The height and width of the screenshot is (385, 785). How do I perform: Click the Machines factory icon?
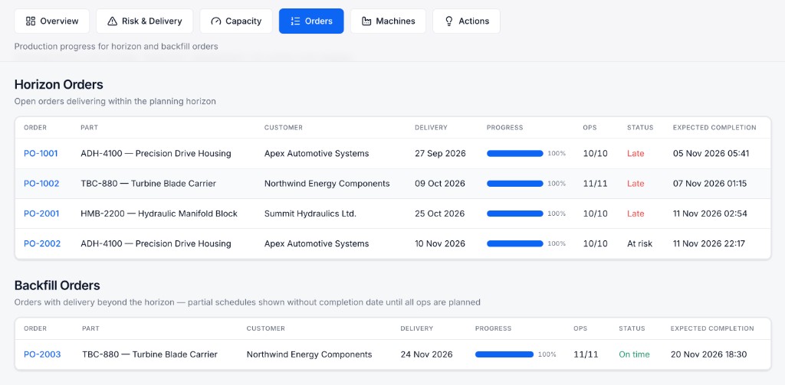coord(366,21)
